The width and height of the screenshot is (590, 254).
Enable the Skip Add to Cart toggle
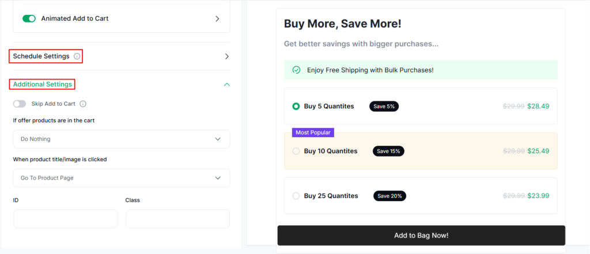click(20, 104)
